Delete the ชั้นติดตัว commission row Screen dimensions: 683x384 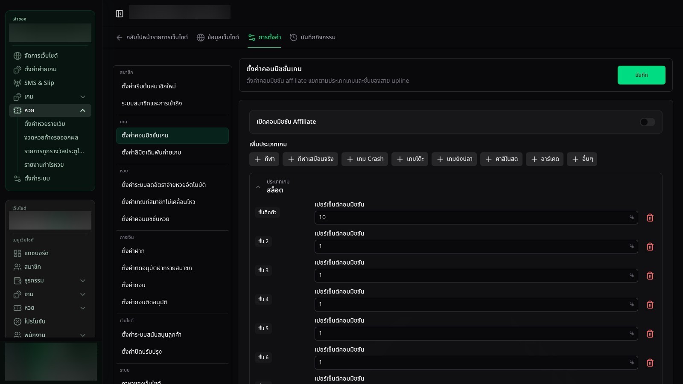pyautogui.click(x=650, y=218)
